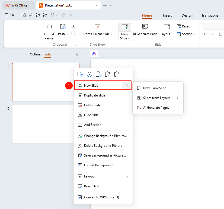Image resolution: width=224 pixels, height=209 pixels.
Task: Switch to the Insert ribbon tab
Action: pos(167,15)
